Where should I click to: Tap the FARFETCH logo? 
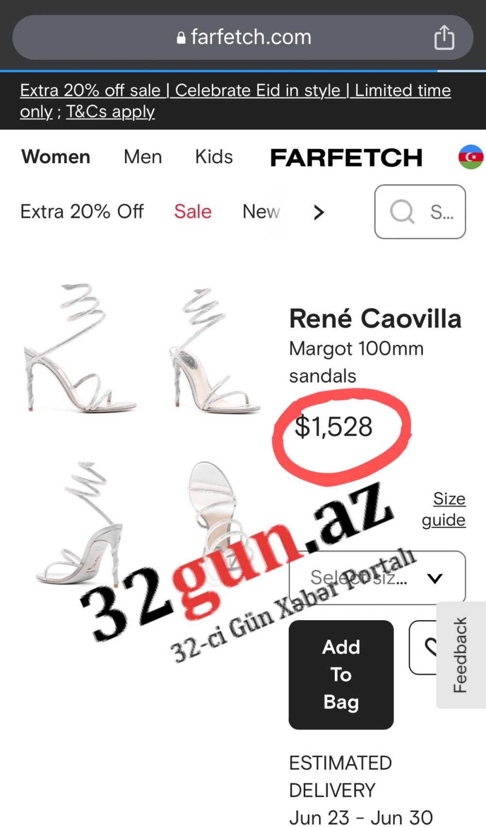pos(346,157)
